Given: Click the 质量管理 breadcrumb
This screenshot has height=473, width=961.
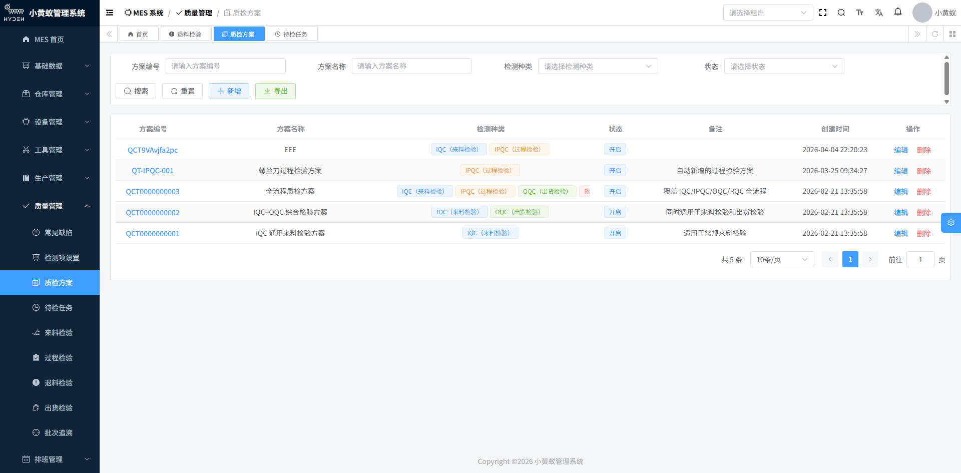Looking at the screenshot, I should pos(194,13).
